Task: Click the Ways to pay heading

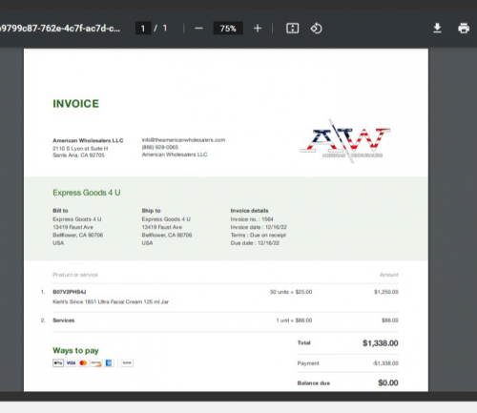Action: point(75,351)
